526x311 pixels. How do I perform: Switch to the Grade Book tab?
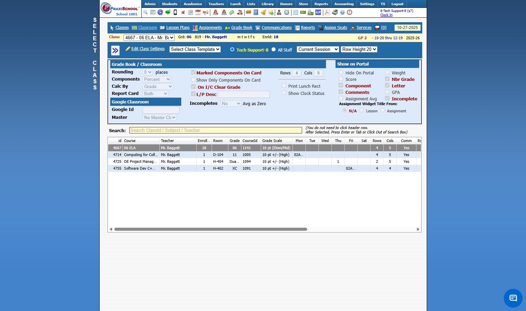[x=242, y=28]
